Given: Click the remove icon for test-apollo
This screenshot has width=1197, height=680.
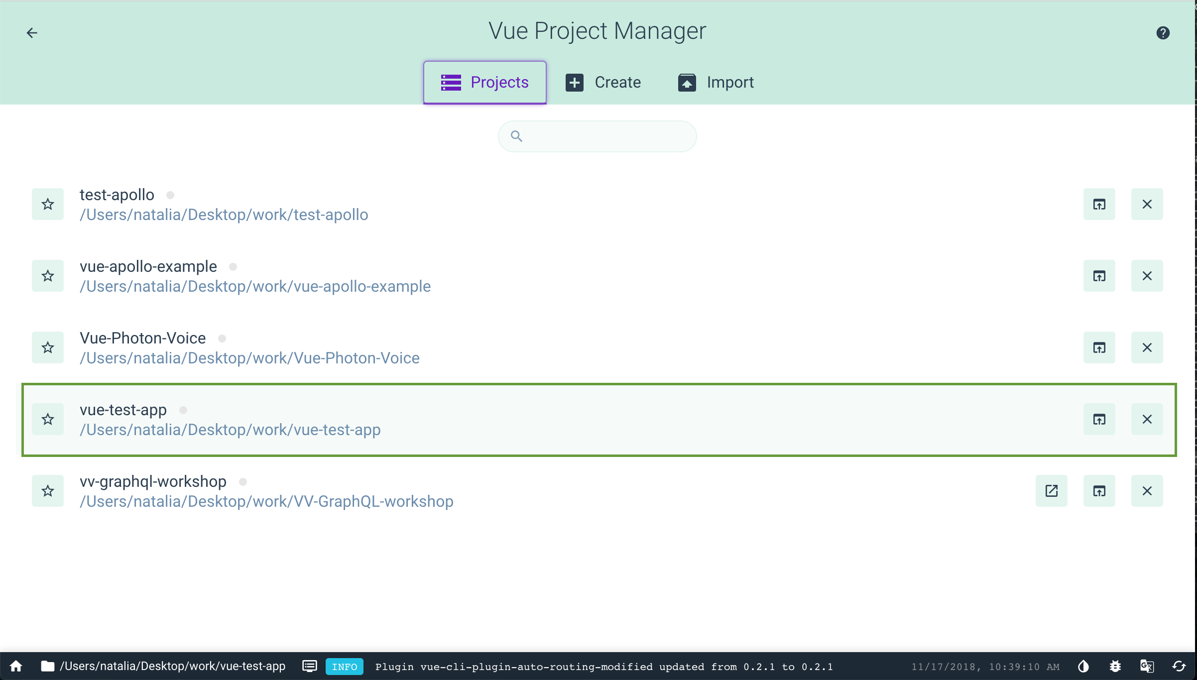Looking at the screenshot, I should coord(1147,204).
